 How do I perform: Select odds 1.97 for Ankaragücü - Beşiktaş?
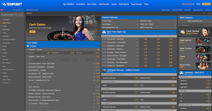click(x=171, y=49)
